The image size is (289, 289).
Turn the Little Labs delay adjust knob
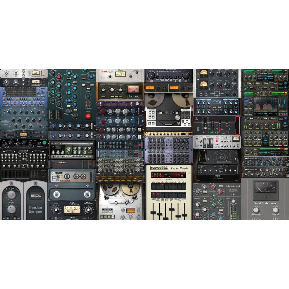point(152,75)
